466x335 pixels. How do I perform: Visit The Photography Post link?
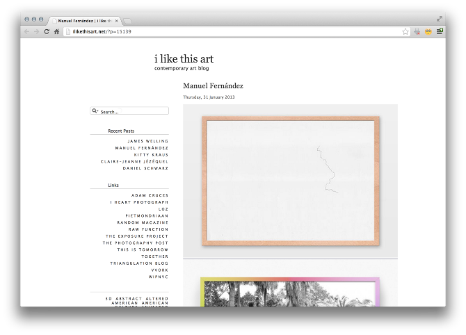(136, 243)
